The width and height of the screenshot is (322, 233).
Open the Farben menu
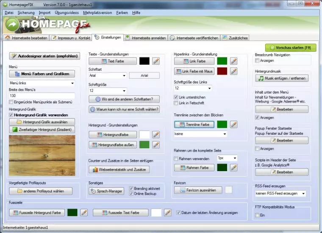click(x=122, y=13)
